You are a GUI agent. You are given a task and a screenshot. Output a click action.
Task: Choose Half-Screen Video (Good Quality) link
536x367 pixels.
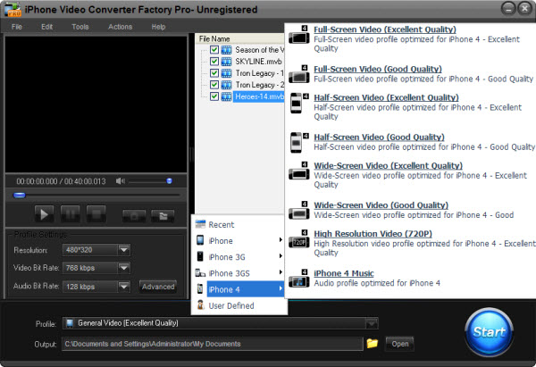coord(379,137)
